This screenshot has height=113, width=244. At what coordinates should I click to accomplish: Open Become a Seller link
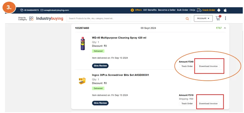[167, 10]
